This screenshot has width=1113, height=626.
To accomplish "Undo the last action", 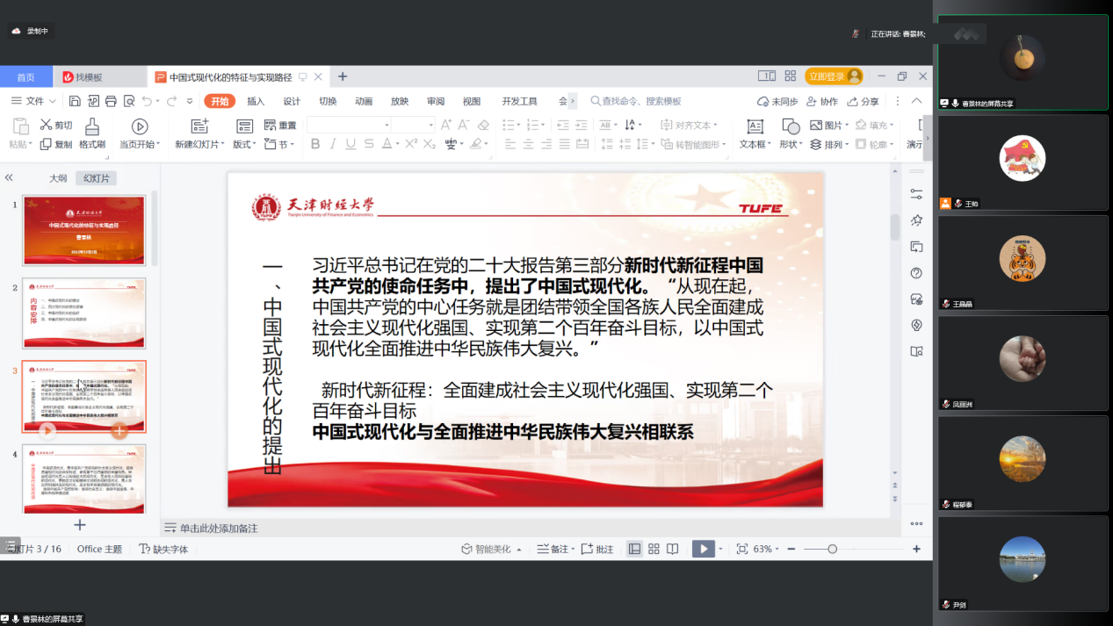I will (147, 101).
